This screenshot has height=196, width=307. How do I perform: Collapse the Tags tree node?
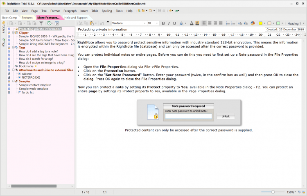point(14,48)
